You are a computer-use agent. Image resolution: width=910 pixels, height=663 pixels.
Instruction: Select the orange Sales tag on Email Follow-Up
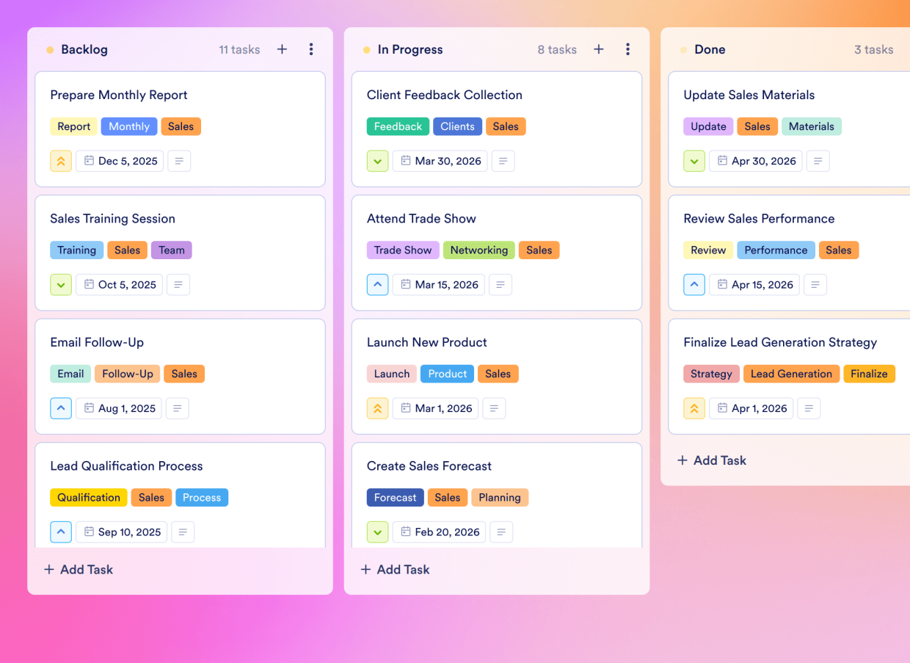(184, 374)
